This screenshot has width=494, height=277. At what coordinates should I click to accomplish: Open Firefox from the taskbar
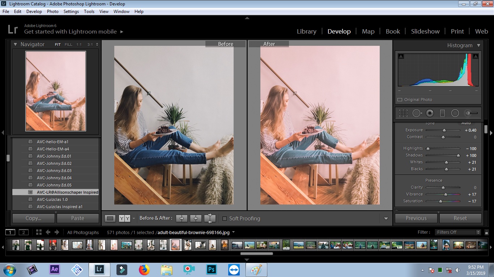(x=144, y=269)
